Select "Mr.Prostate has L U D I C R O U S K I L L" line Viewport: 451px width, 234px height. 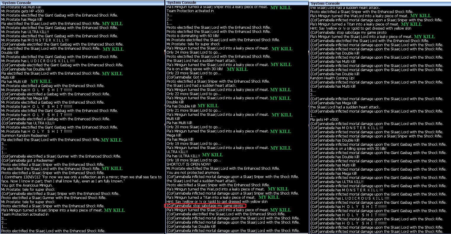tap(38, 61)
